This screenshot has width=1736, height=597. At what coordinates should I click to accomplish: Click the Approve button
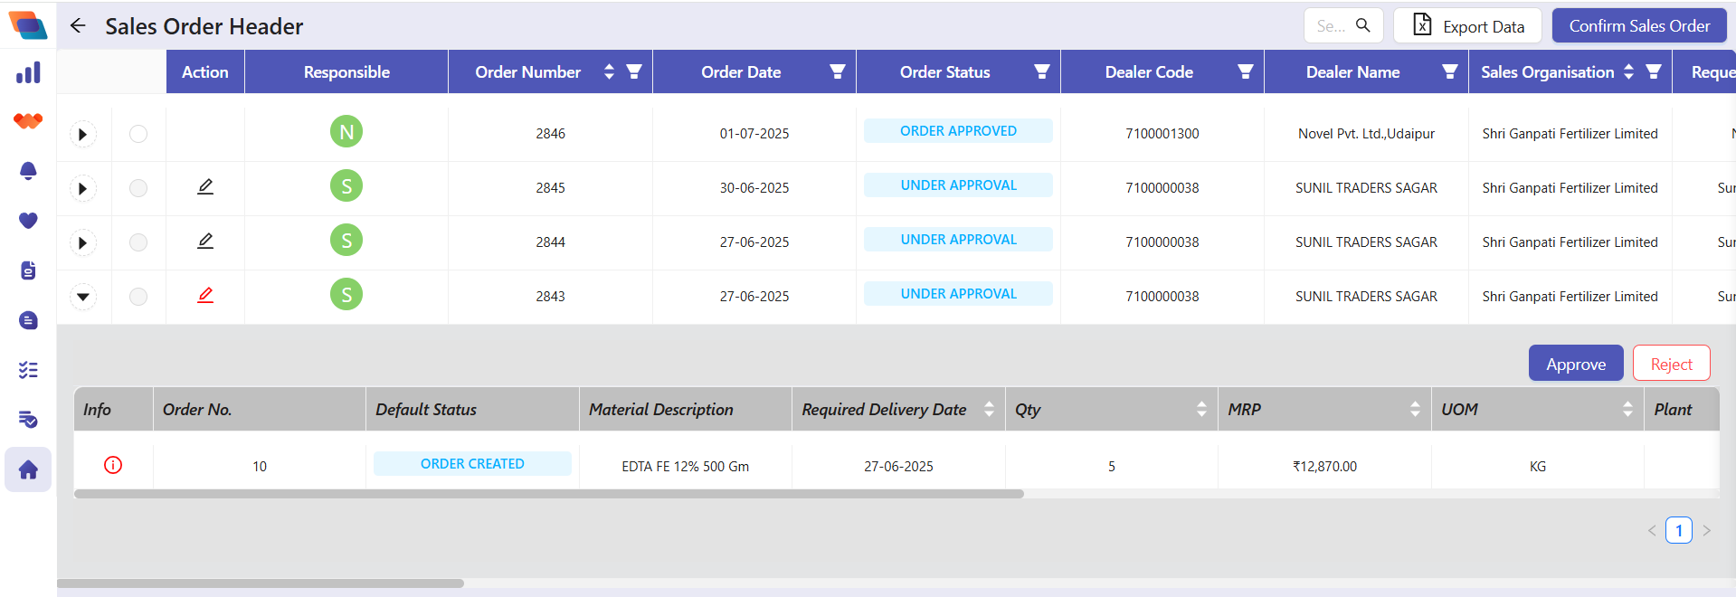(1576, 364)
